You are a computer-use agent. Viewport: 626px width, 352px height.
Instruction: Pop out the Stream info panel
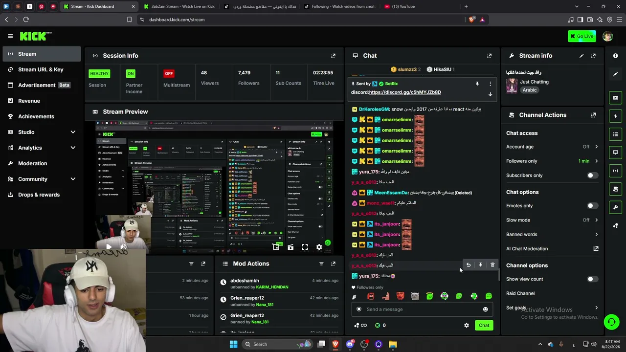(x=593, y=56)
